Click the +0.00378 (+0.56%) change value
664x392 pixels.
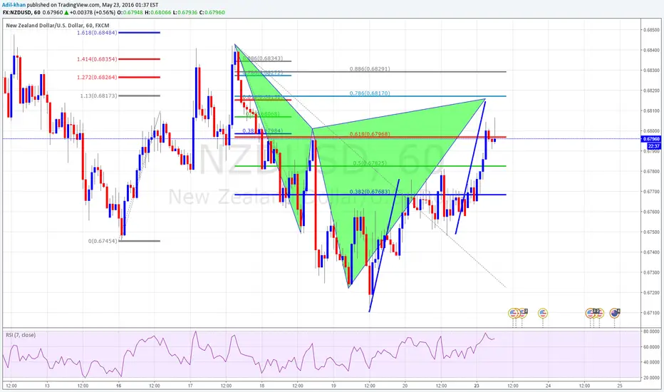[94, 12]
